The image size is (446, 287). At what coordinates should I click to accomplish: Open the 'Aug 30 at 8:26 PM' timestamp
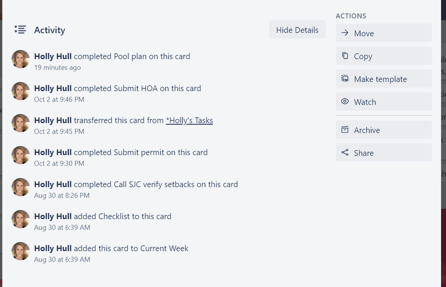[62, 195]
